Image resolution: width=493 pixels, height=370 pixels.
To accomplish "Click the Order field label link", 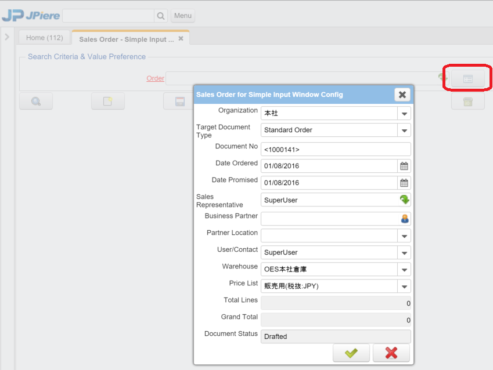I will point(155,78).
